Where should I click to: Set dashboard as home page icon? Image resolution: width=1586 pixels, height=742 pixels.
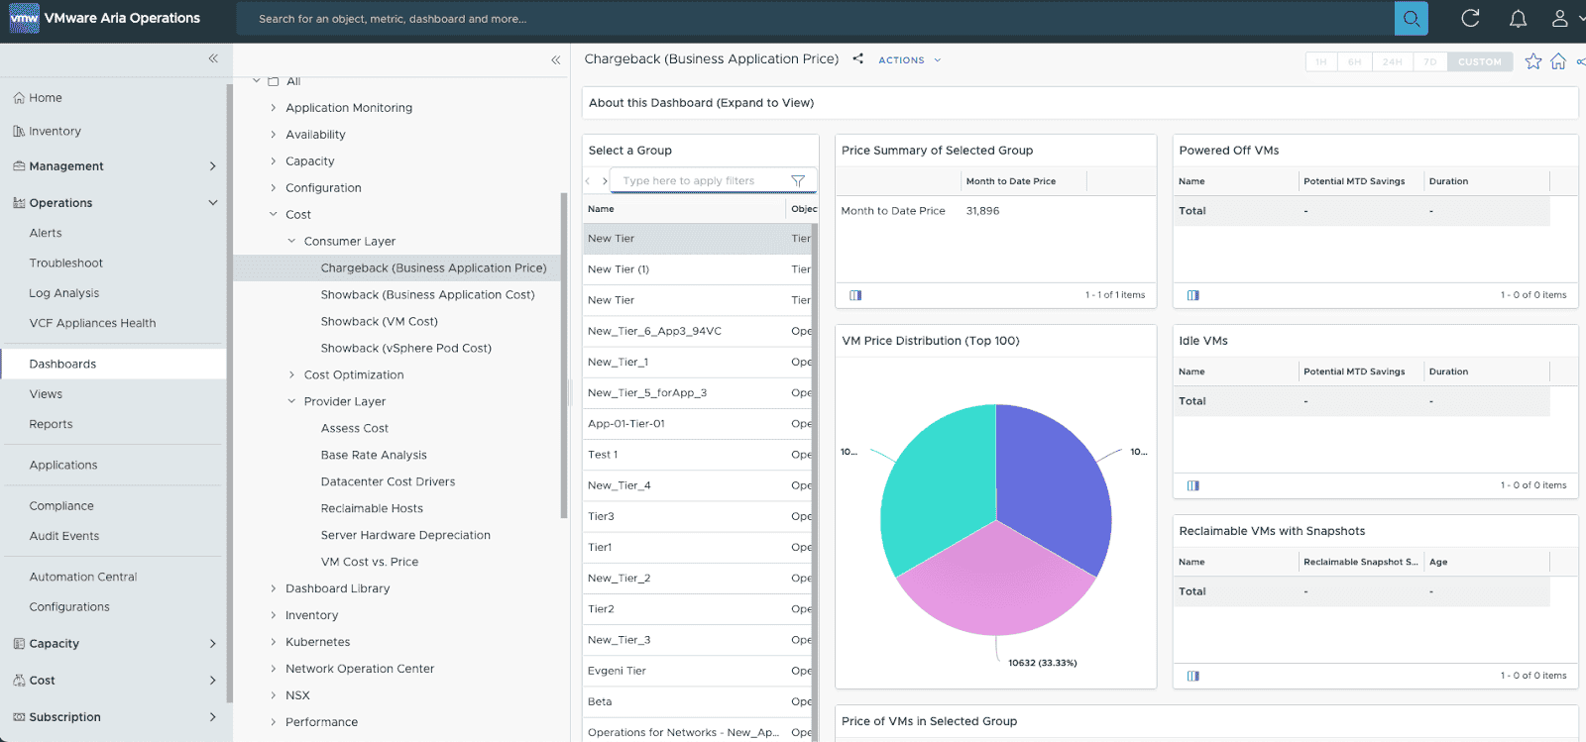(x=1558, y=61)
